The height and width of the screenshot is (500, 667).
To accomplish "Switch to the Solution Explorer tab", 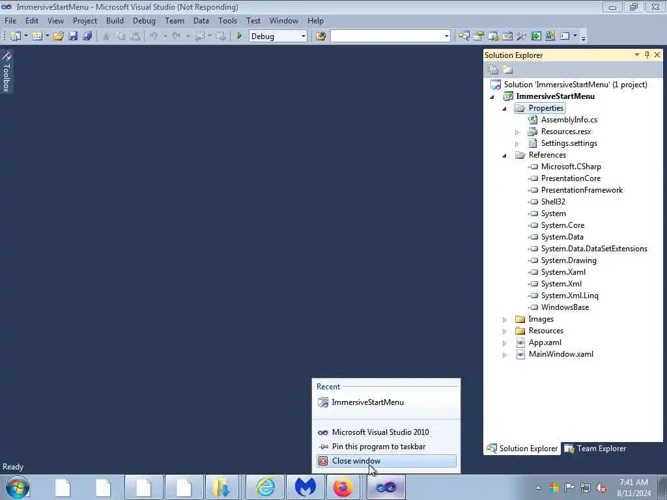I will point(522,449).
